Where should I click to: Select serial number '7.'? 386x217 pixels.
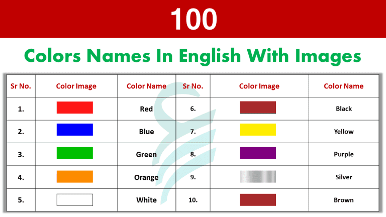pos(193,132)
